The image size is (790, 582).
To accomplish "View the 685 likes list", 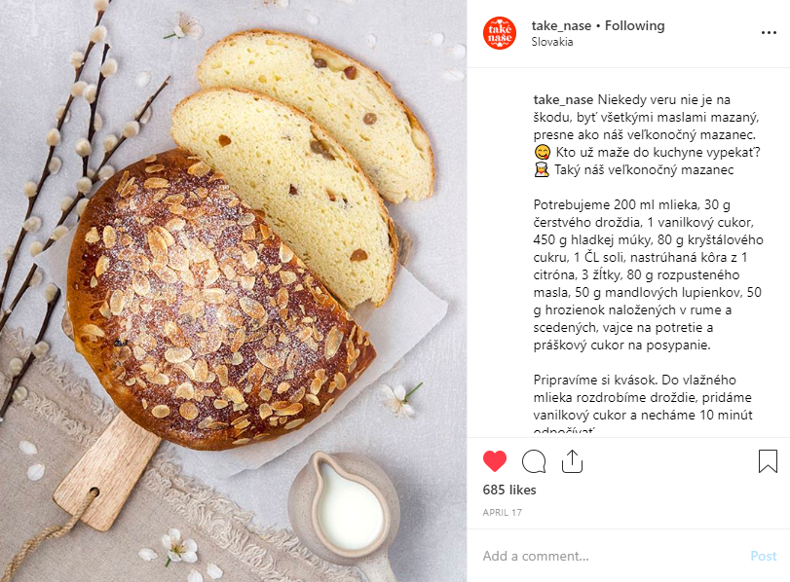I will pos(509,490).
